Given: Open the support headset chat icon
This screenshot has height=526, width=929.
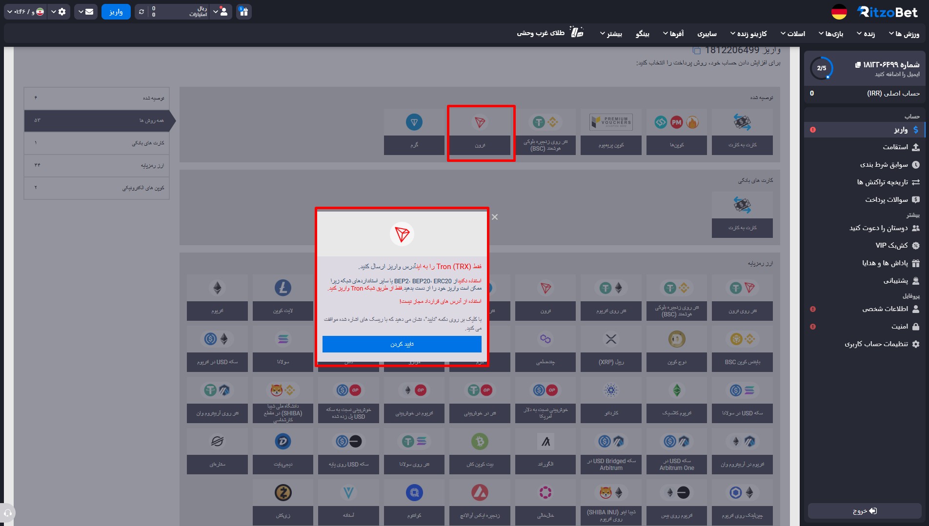Looking at the screenshot, I should (x=8, y=513).
